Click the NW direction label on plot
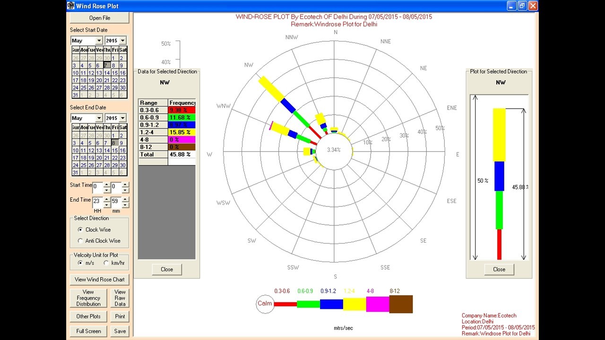The height and width of the screenshot is (340, 605). 249,65
